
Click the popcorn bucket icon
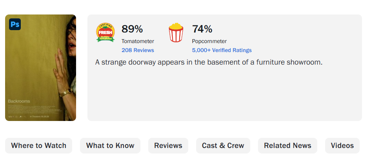tap(176, 32)
